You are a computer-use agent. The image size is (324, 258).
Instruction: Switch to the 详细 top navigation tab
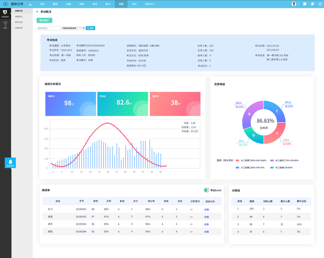click(x=121, y=4)
